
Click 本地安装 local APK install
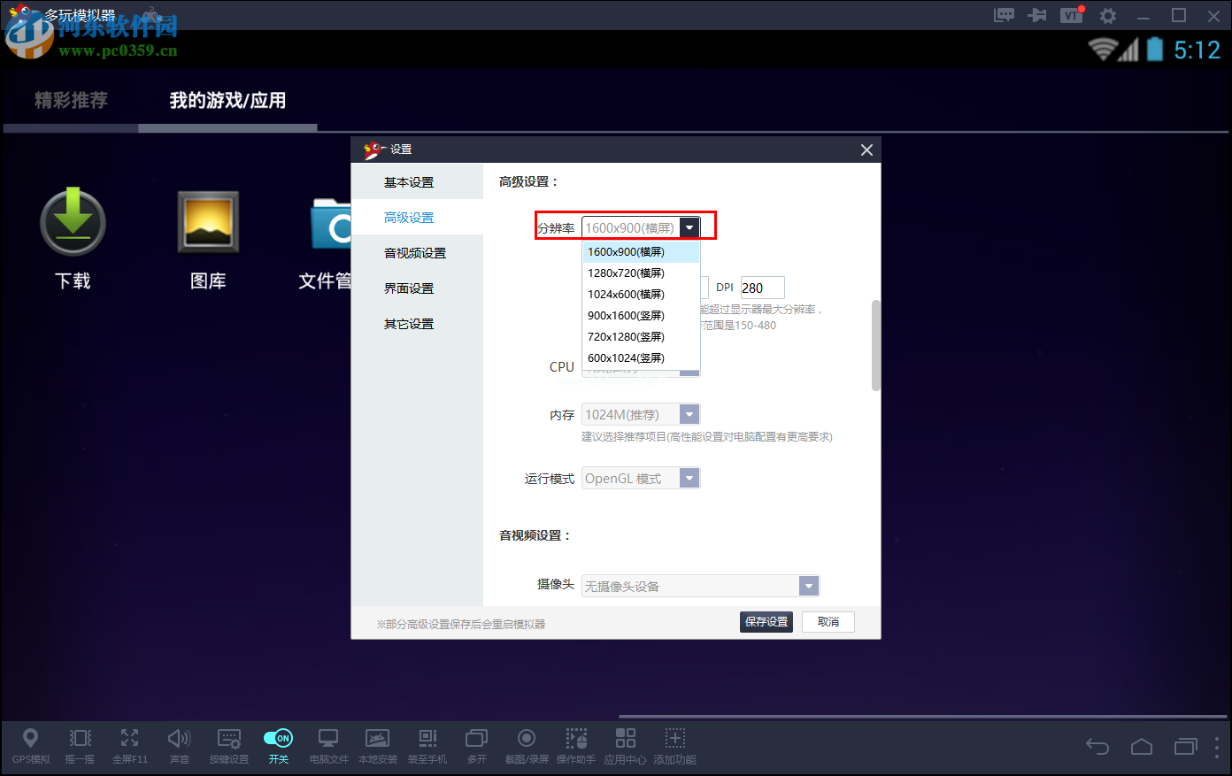[378, 745]
